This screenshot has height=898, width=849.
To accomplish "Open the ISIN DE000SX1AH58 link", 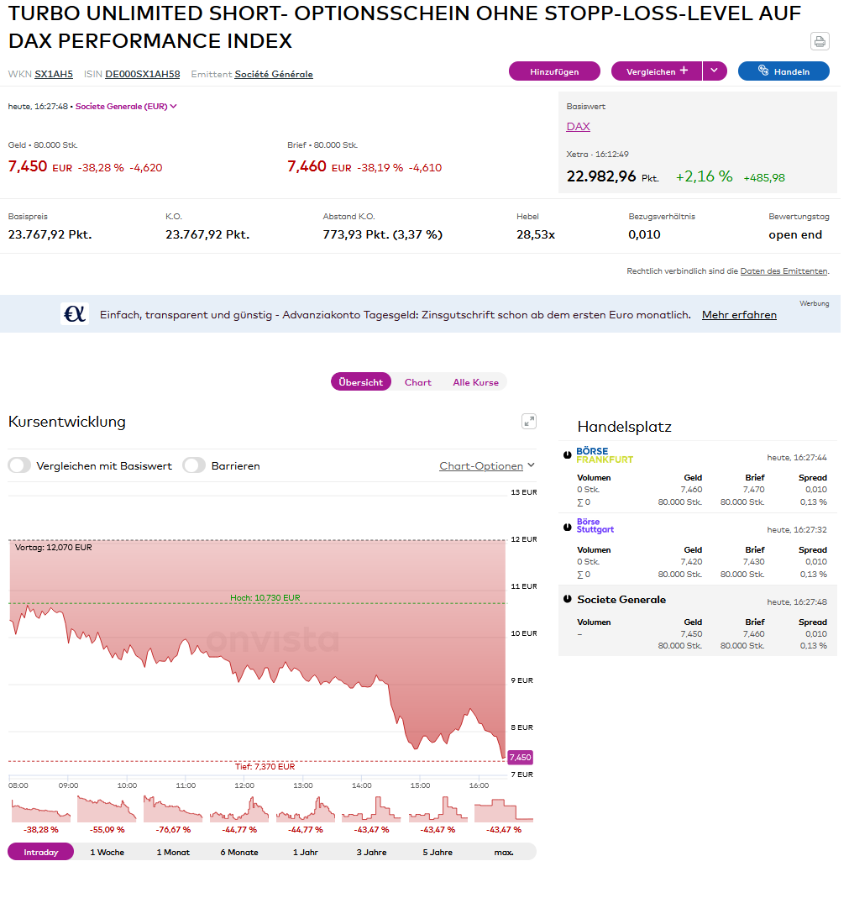I will pyautogui.click(x=144, y=75).
